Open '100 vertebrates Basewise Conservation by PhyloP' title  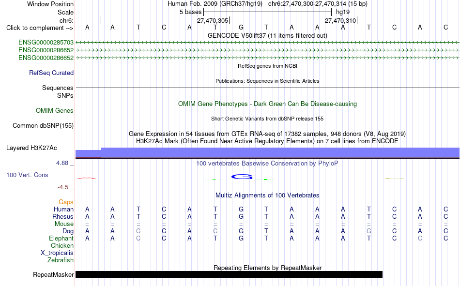[x=267, y=164]
